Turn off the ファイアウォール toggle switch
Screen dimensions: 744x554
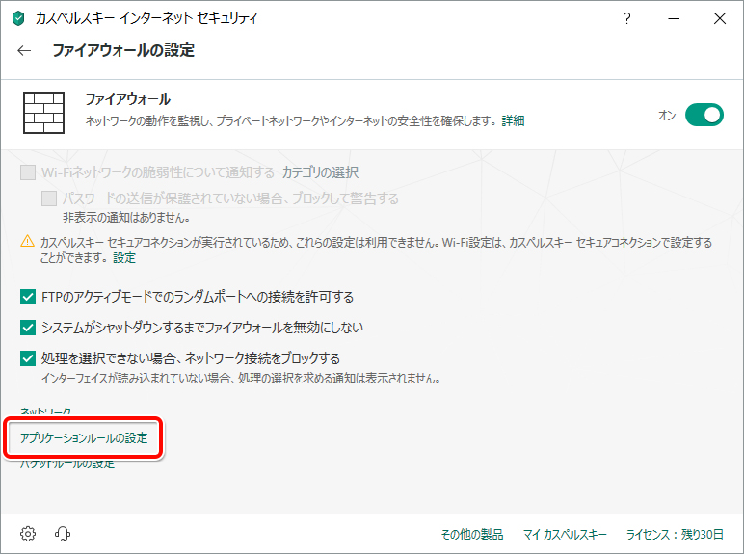click(x=704, y=115)
